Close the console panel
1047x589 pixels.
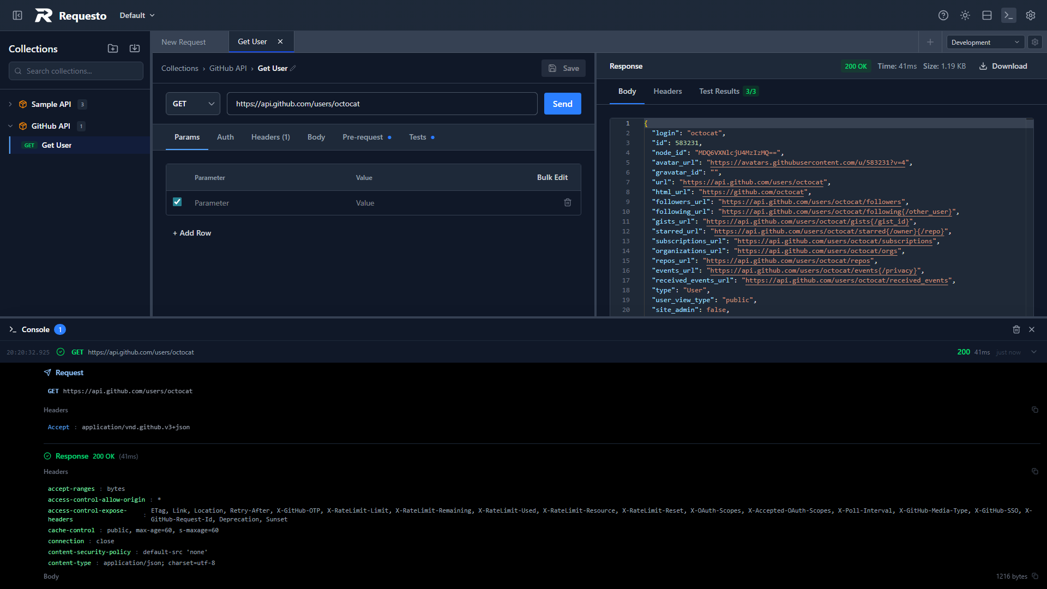tap(1032, 329)
